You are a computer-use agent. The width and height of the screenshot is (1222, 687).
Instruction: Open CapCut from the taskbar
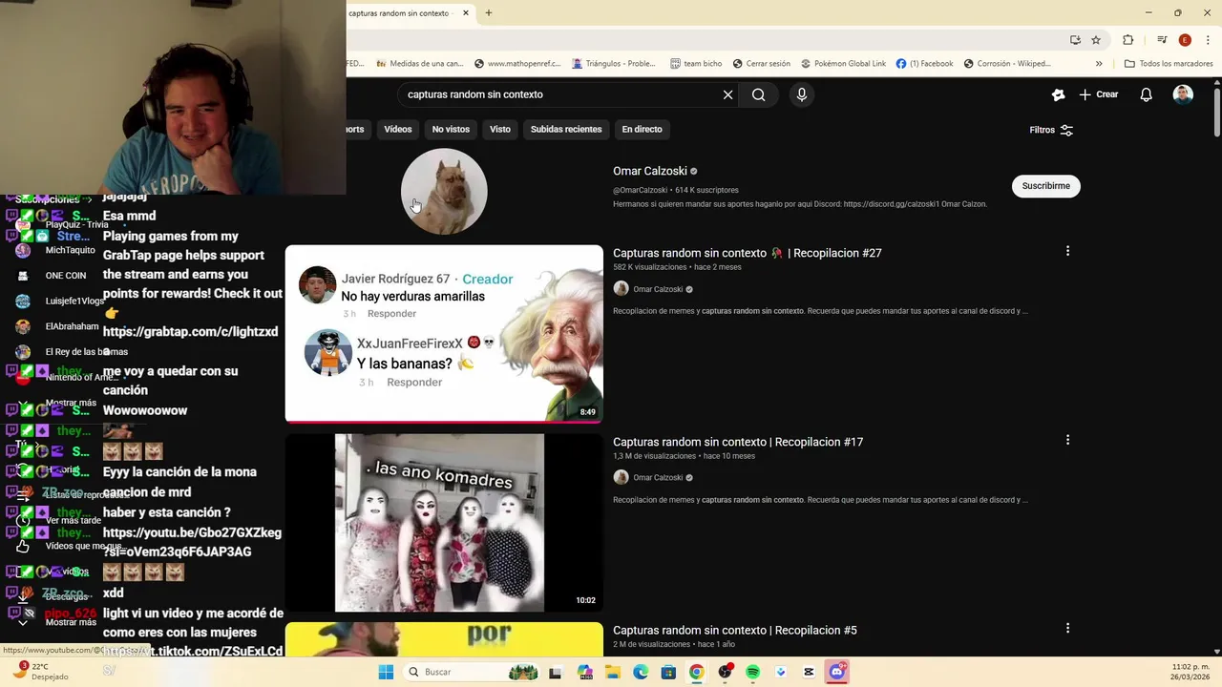pyautogui.click(x=810, y=672)
